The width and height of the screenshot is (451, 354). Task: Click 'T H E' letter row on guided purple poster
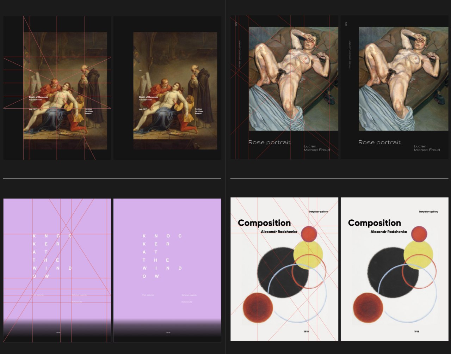47,260
